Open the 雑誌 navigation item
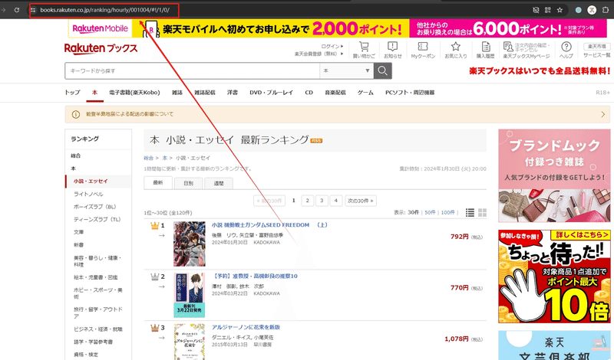This screenshot has height=360, width=614. tap(177, 93)
